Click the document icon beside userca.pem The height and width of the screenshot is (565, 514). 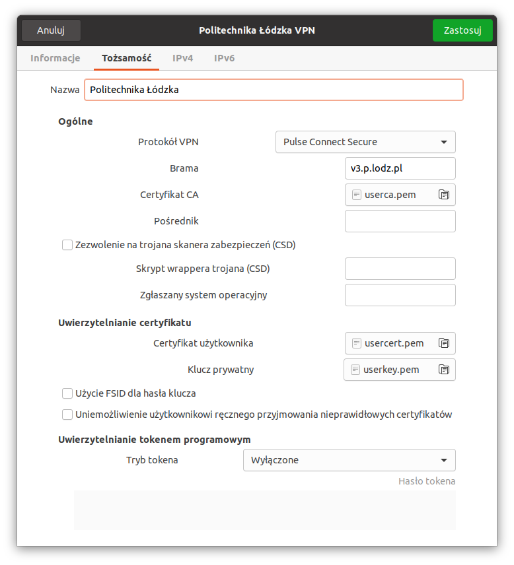point(356,195)
